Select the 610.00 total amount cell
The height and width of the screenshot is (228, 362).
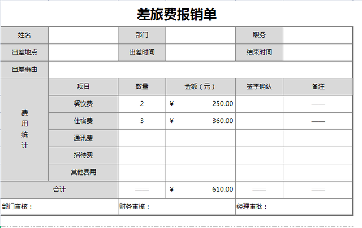tap(201, 190)
